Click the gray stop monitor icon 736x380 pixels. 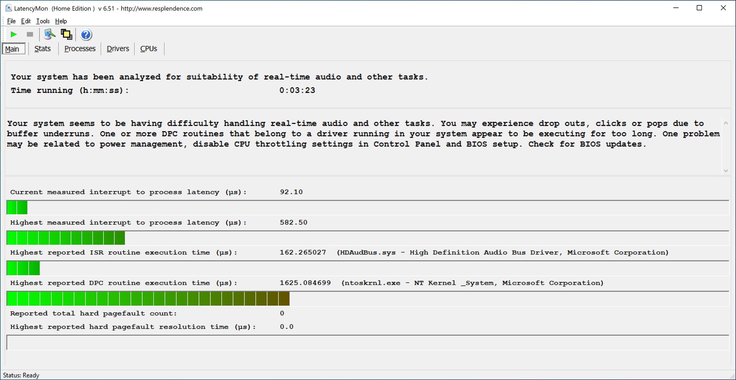(x=30, y=35)
